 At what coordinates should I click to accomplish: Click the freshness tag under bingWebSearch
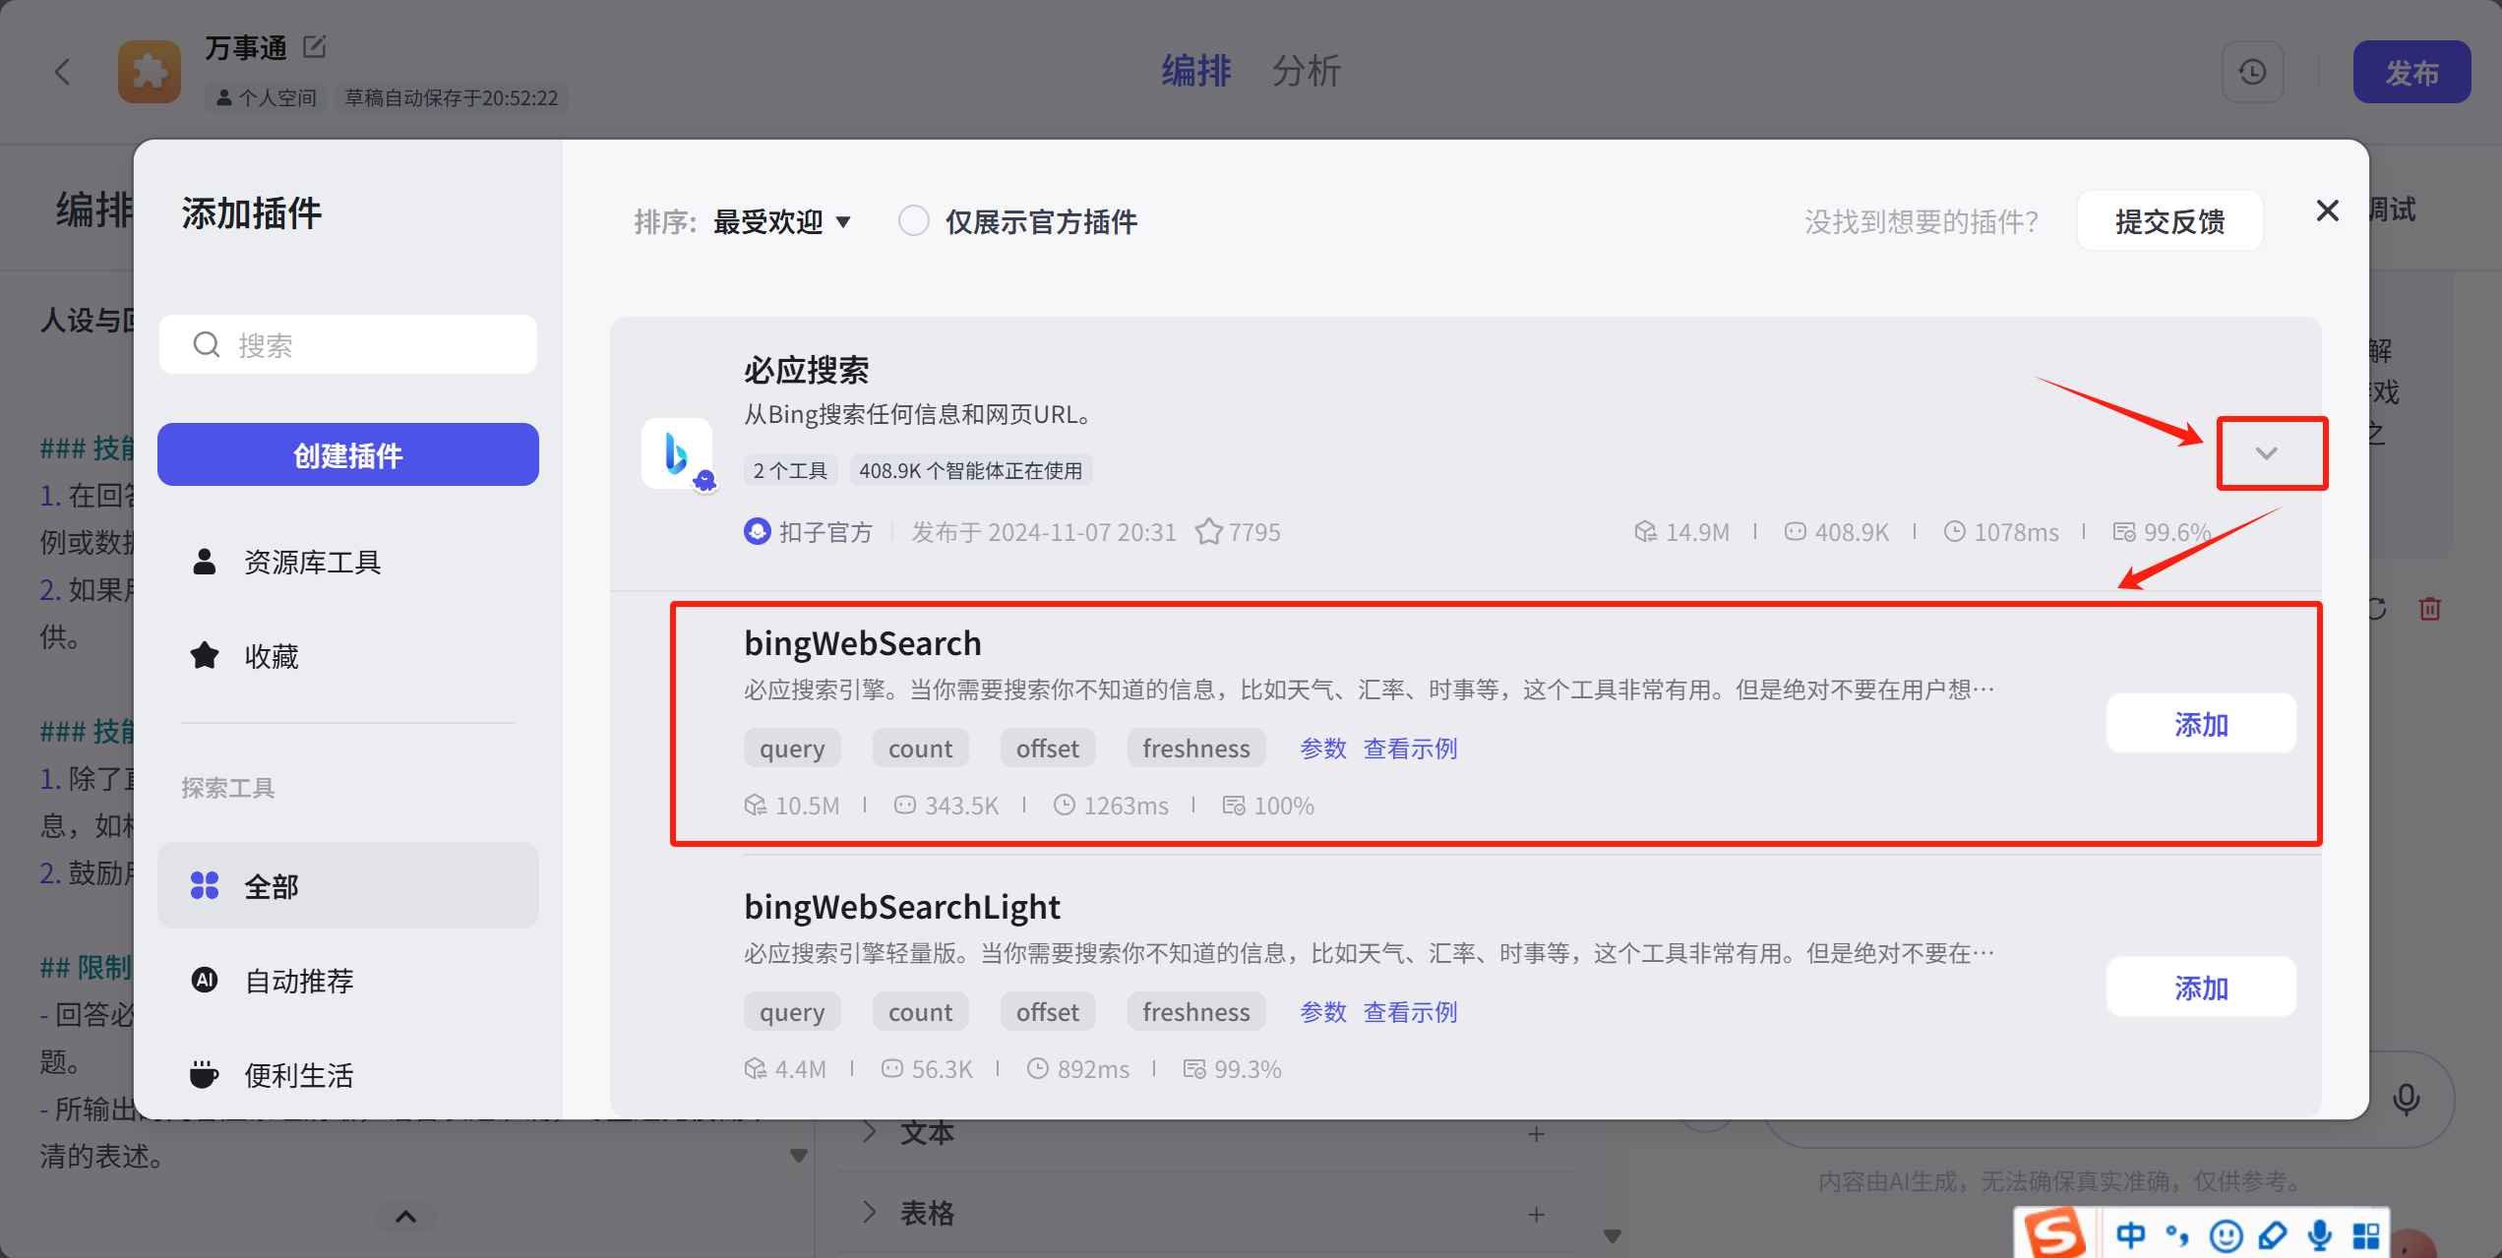[x=1195, y=749]
